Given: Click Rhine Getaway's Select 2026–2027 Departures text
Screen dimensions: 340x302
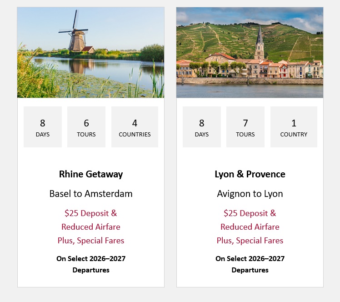Looking at the screenshot, I should point(91,264).
